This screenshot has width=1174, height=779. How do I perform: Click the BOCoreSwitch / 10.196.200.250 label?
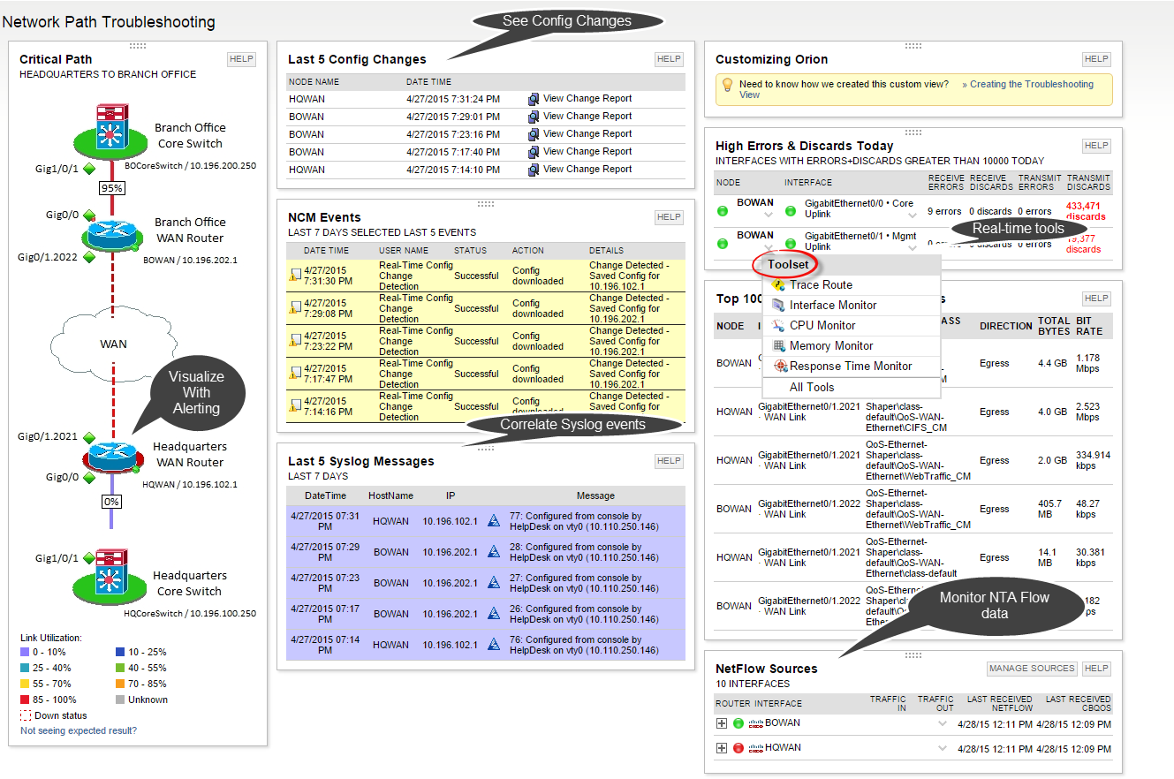tap(190, 165)
